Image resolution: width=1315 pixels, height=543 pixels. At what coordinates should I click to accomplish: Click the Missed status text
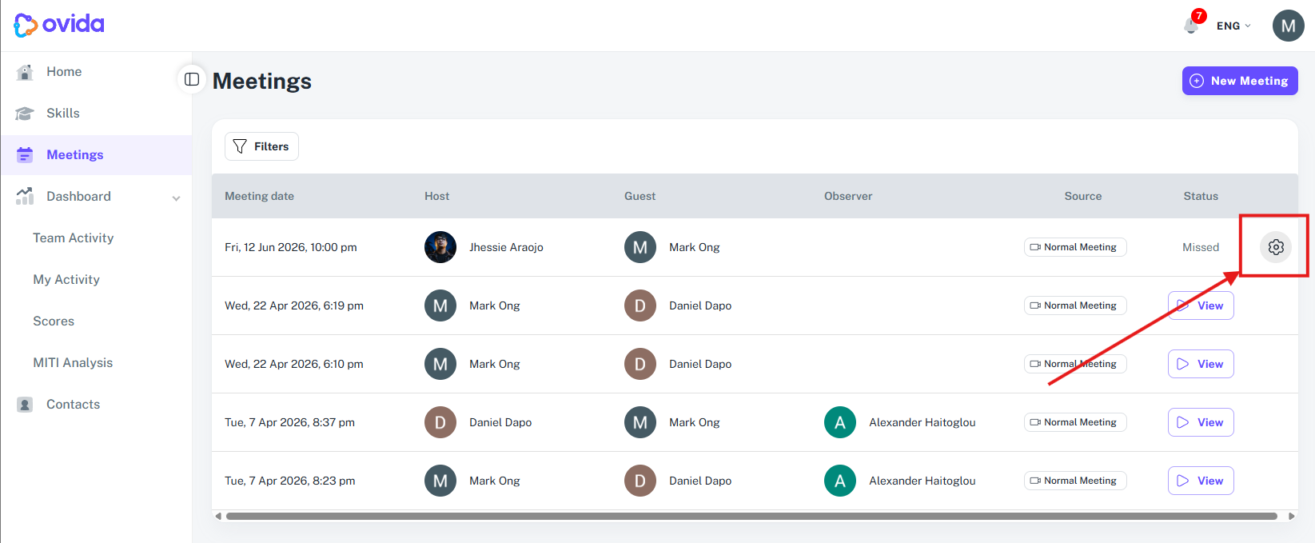[1201, 247]
